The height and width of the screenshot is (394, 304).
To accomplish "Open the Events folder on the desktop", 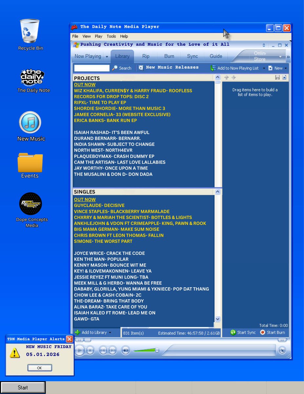I will tap(30, 162).
